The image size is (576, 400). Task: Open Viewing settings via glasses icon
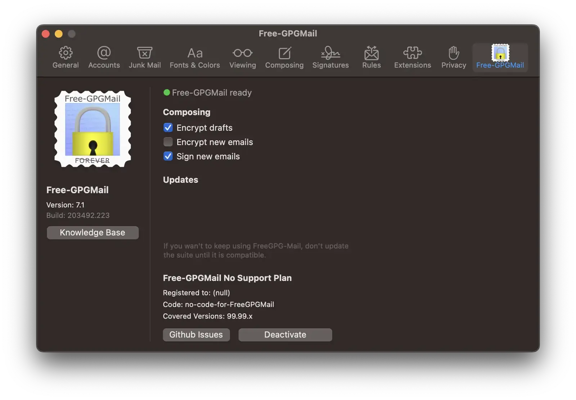point(242,57)
